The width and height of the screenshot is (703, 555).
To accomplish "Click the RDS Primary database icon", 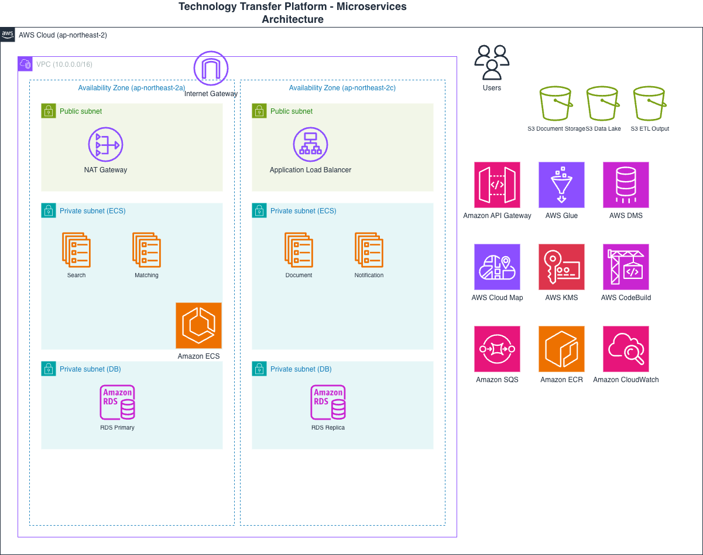I will point(117,403).
